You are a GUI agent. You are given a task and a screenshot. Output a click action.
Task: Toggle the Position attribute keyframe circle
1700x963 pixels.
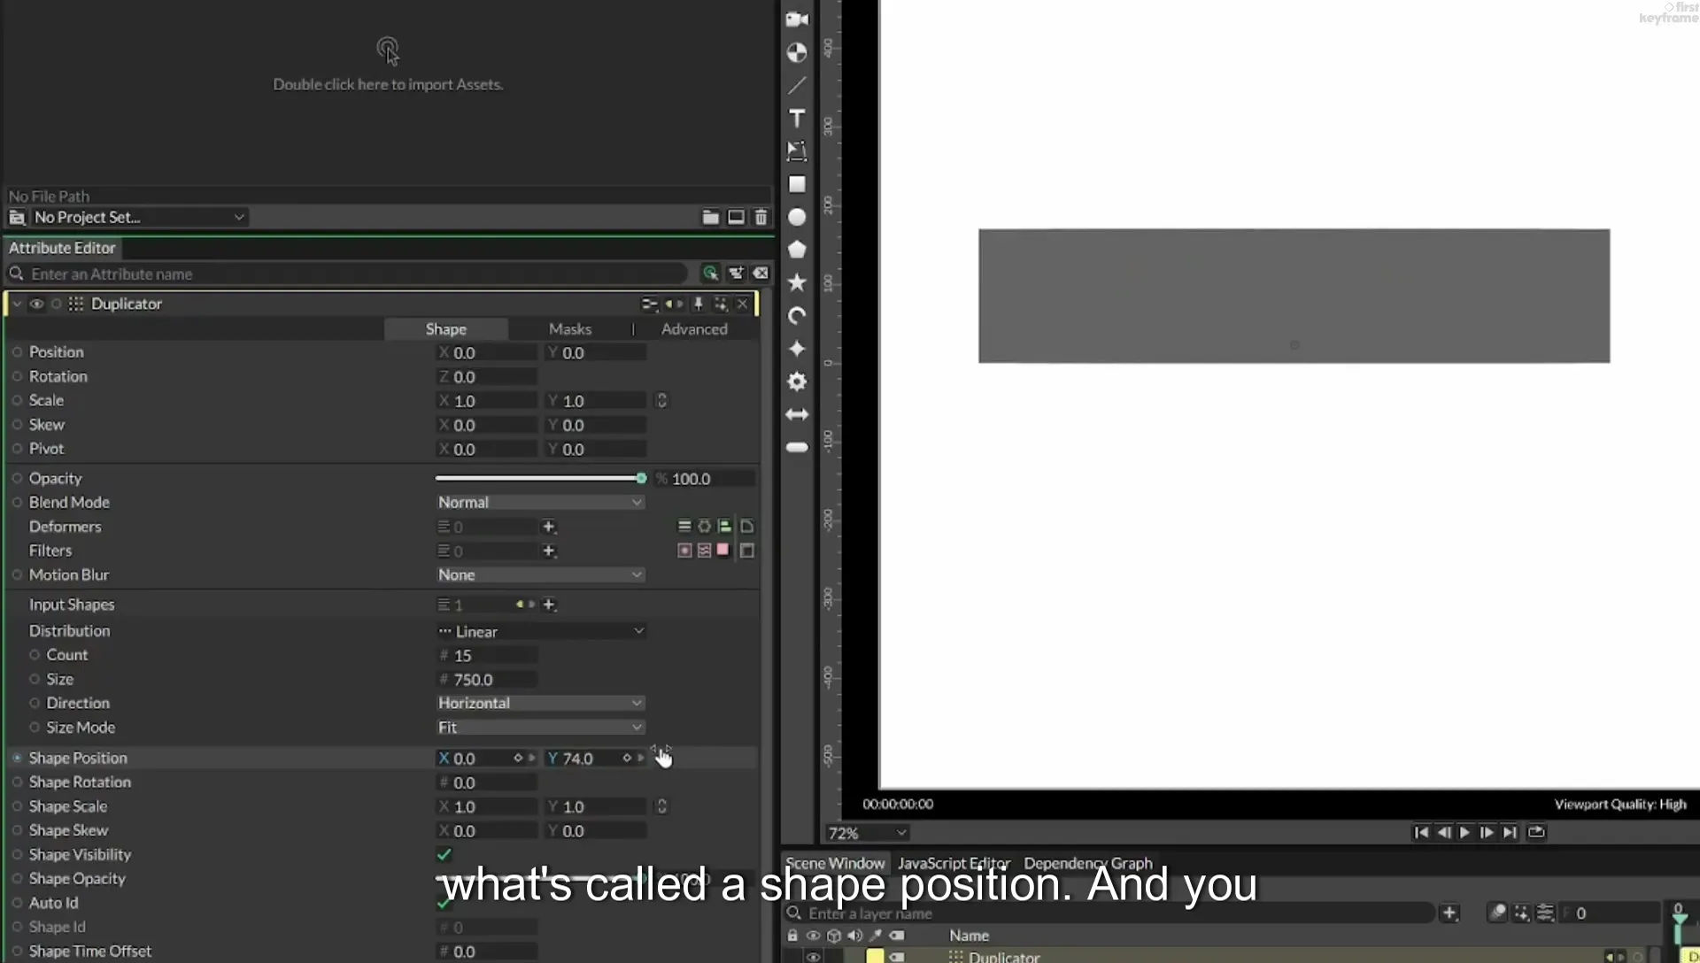17,352
